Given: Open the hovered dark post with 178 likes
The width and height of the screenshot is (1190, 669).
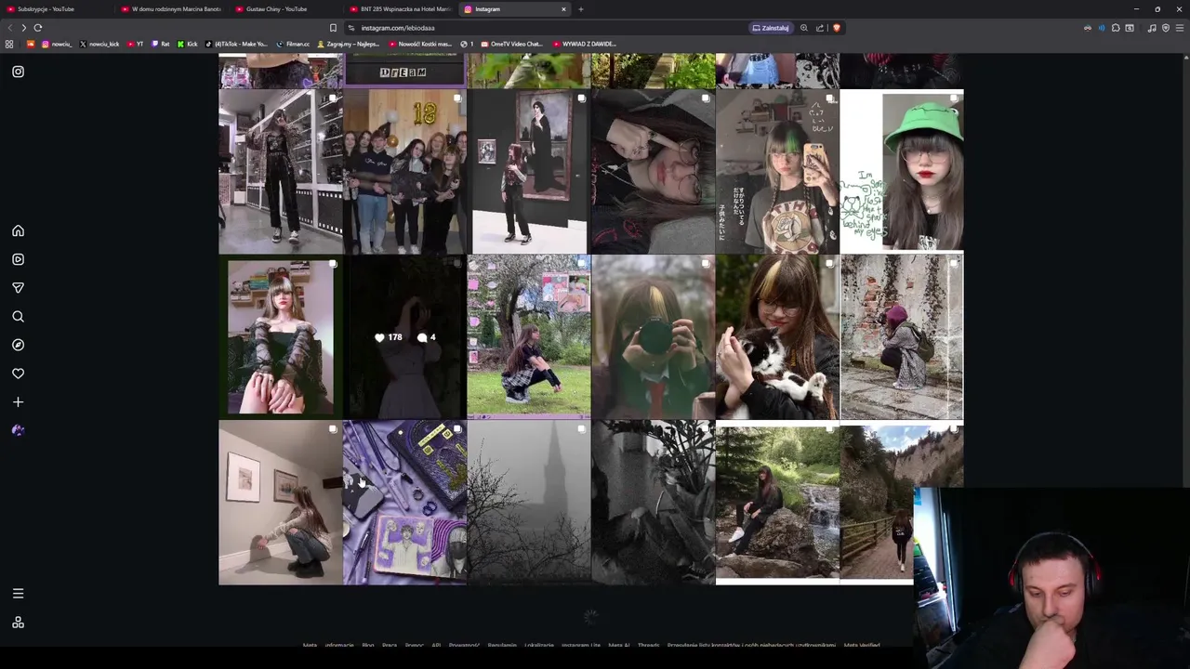Looking at the screenshot, I should [404, 337].
